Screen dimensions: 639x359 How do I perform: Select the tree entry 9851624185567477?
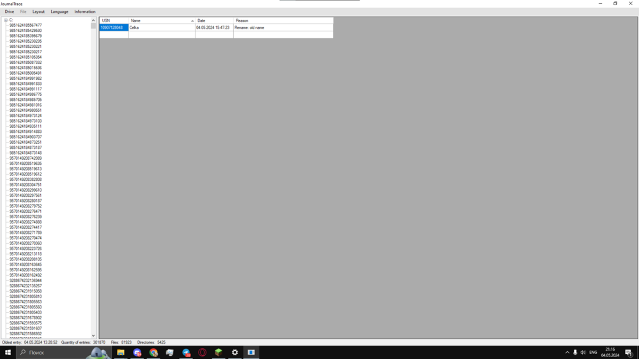[x=26, y=26]
